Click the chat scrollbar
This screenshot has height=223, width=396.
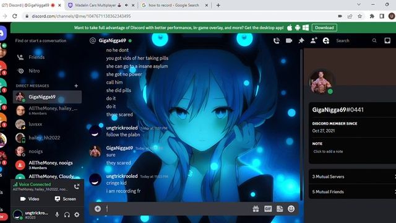301,125
